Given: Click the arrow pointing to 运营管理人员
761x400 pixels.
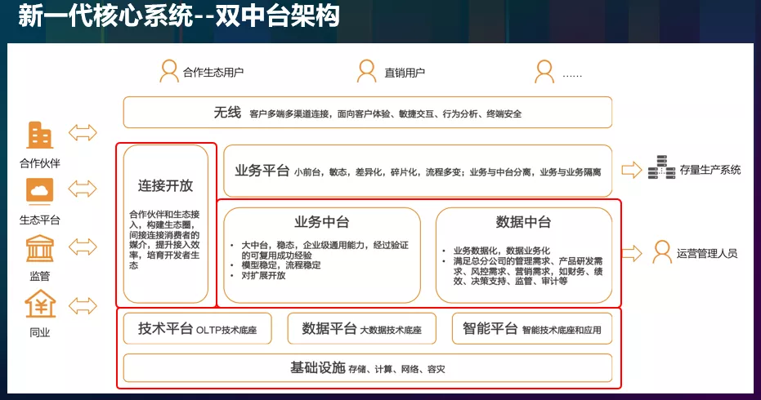Looking at the screenshot, I should [632, 253].
